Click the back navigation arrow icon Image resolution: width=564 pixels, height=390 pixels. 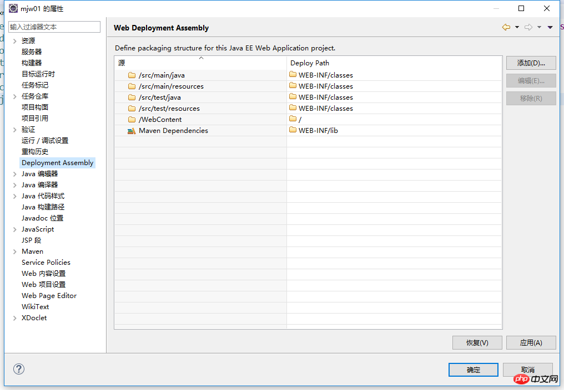coord(506,27)
